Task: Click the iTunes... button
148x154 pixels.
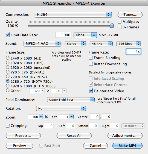Action: tap(130, 15)
